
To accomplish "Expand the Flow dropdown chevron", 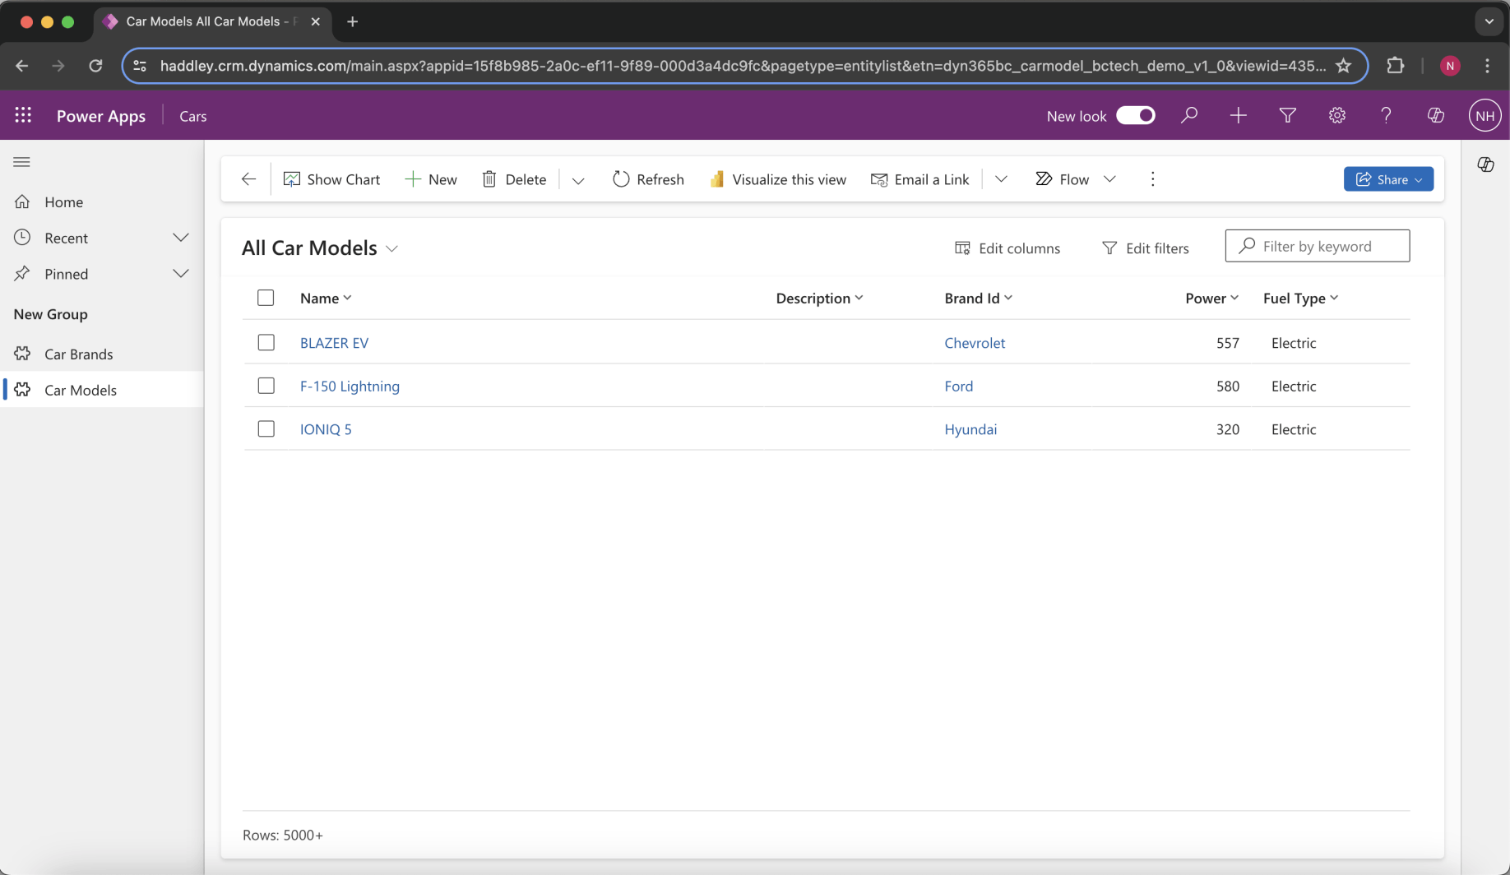I will (1109, 179).
